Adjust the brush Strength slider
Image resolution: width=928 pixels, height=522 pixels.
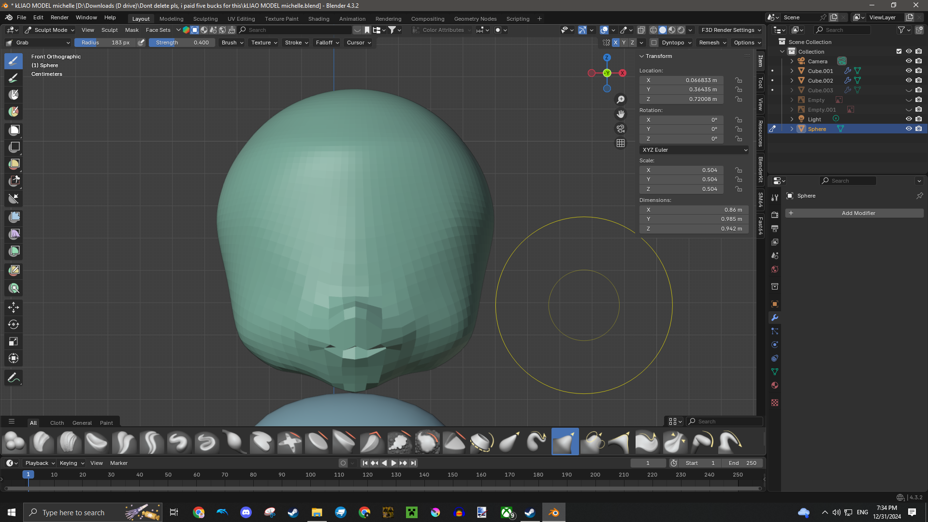pyautogui.click(x=182, y=43)
